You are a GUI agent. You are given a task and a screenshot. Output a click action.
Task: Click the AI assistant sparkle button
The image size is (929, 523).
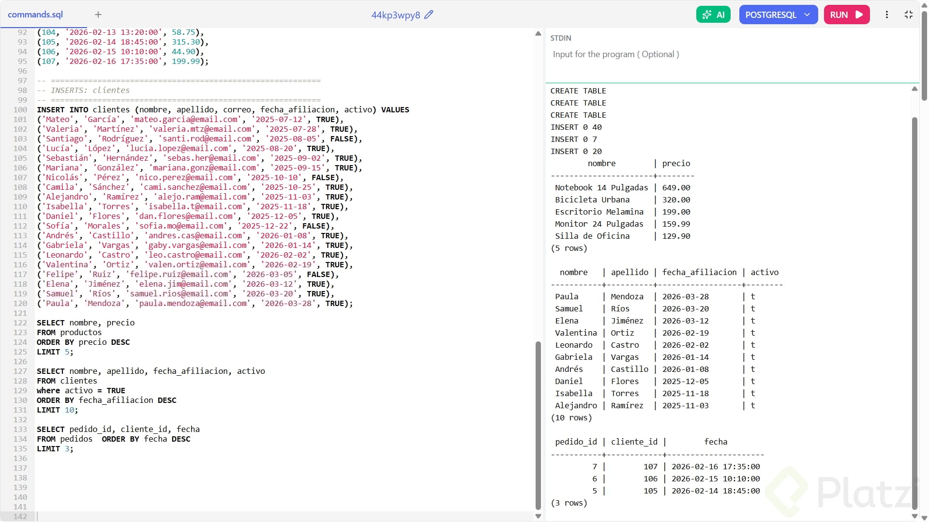713,15
